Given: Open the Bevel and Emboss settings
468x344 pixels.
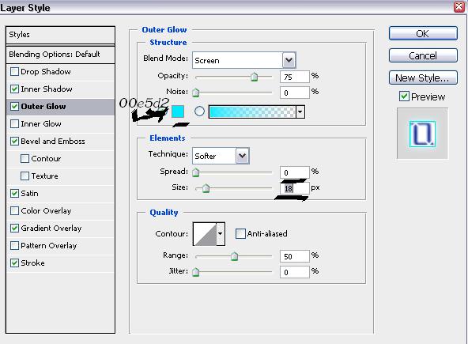Looking at the screenshot, I should coord(53,142).
